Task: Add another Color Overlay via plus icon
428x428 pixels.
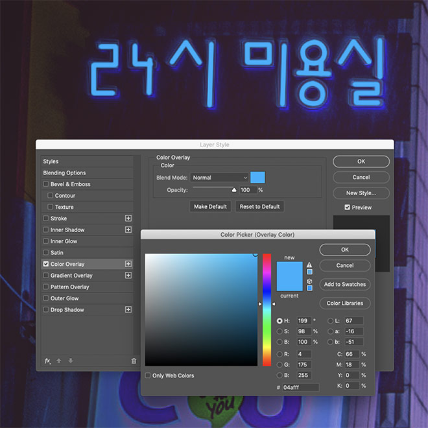Action: [128, 264]
